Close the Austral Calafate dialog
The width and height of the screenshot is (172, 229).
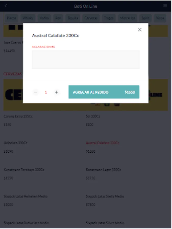(140, 30)
